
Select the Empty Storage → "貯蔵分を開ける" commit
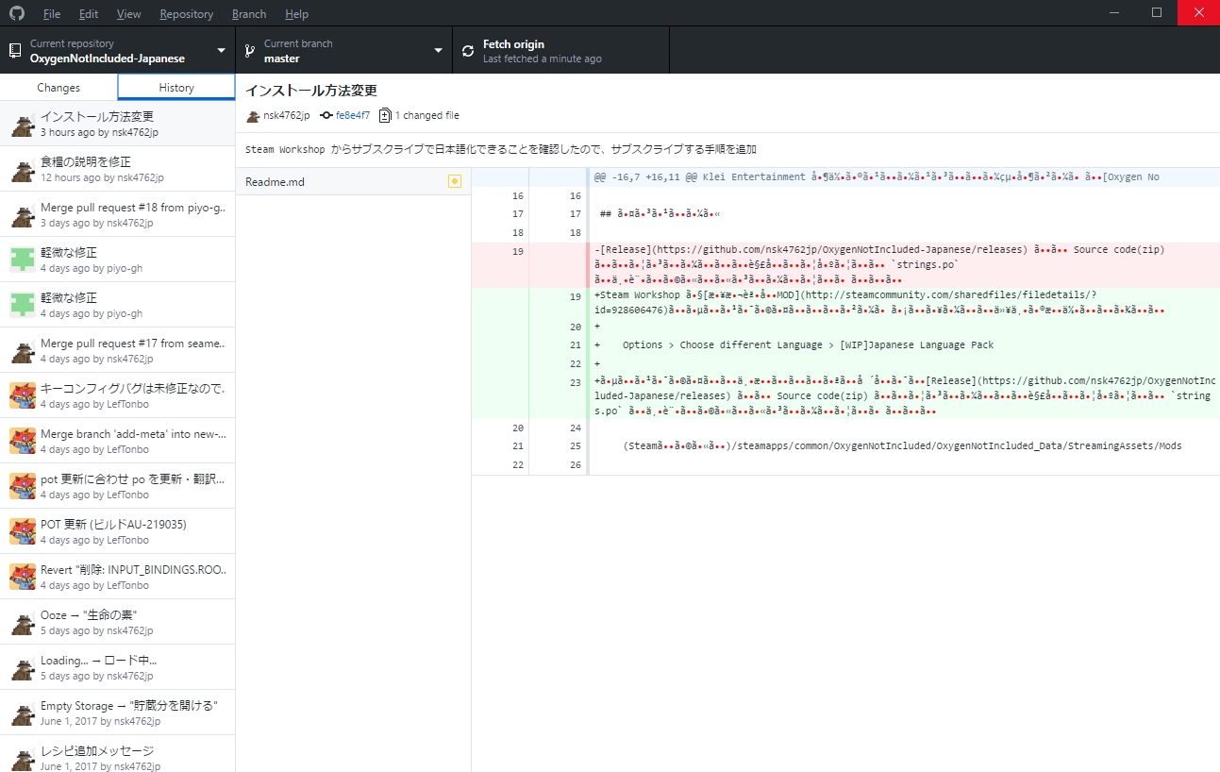coord(118,713)
